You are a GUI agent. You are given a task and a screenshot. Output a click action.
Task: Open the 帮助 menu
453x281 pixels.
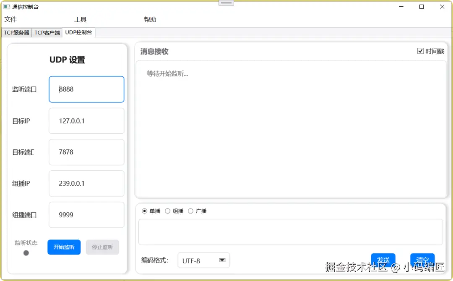point(150,19)
